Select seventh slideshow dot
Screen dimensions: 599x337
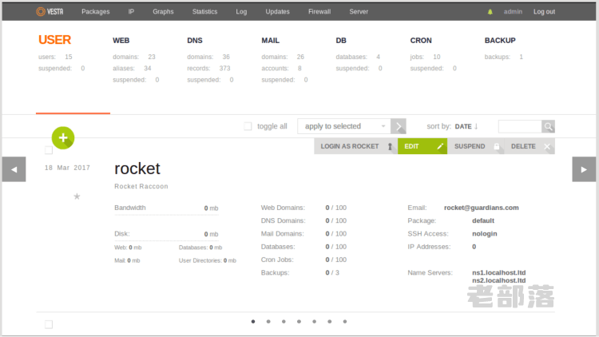[345, 321]
